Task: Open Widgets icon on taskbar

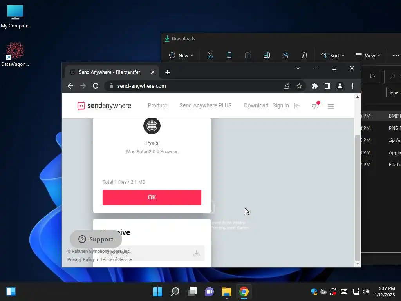Action: click(11, 292)
